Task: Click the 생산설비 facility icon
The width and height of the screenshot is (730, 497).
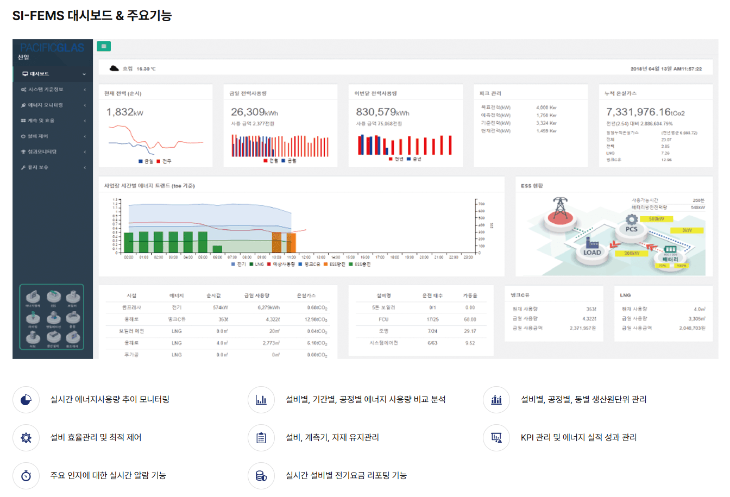Action: 53,337
